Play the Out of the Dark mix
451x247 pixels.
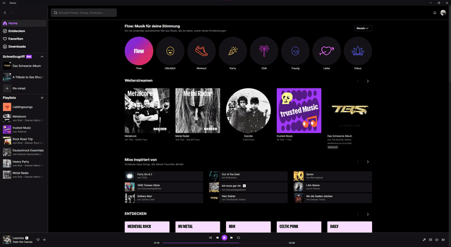[x=248, y=176]
